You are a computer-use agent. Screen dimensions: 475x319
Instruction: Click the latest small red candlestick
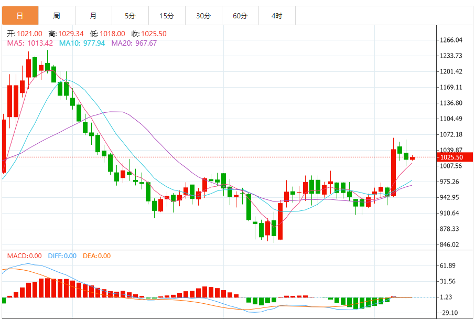tap(412, 158)
